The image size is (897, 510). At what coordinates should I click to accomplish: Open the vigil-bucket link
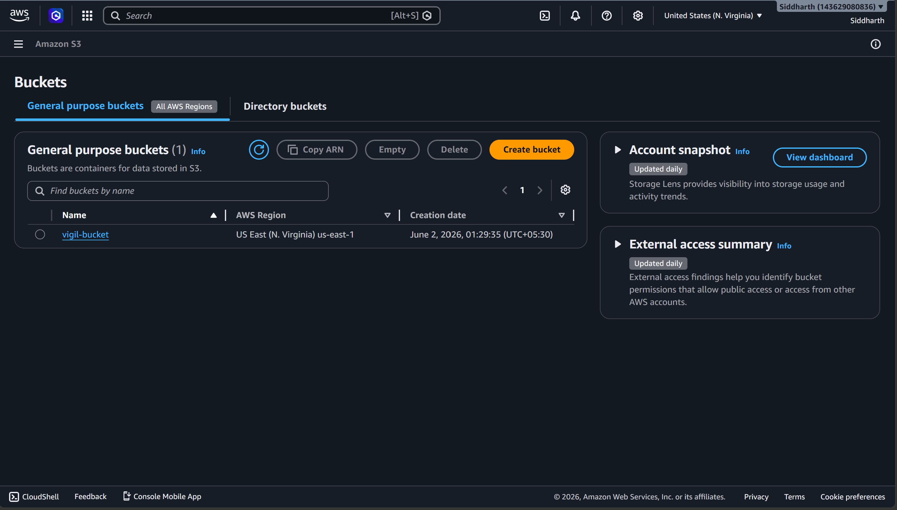[85, 234]
